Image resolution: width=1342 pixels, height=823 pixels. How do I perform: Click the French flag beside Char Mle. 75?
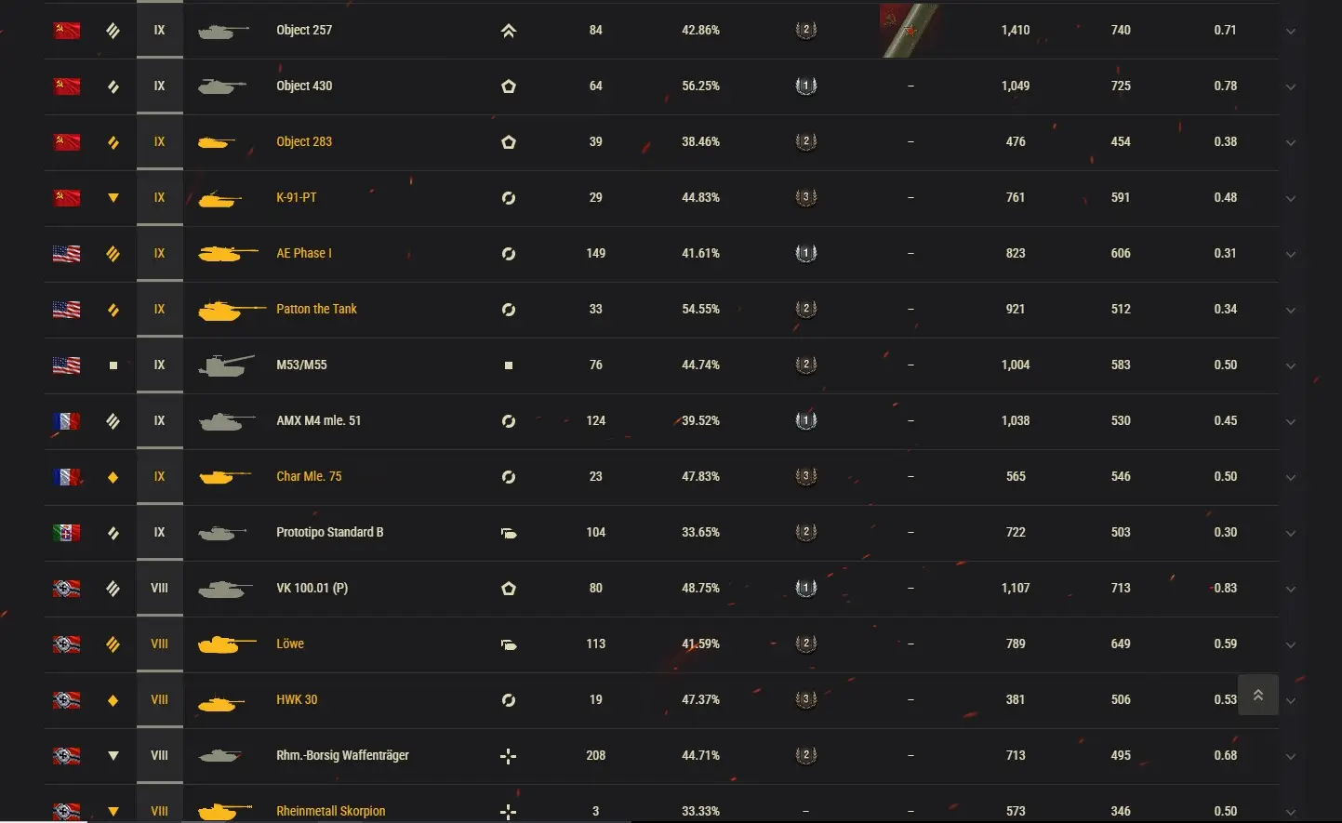pos(66,477)
